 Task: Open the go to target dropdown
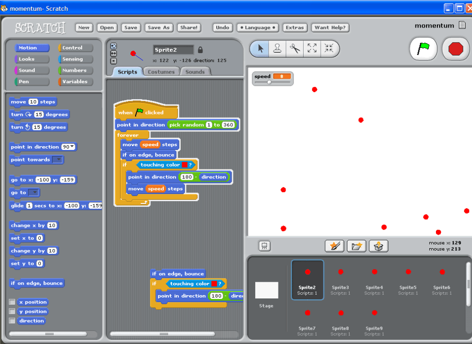(33, 193)
